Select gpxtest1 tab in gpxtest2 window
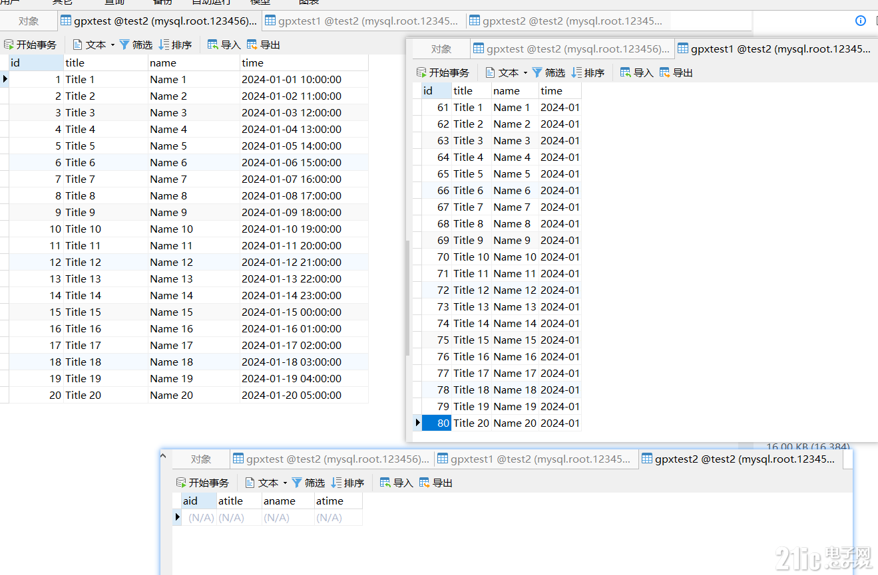Screen dimensions: 878x575 click(536, 459)
